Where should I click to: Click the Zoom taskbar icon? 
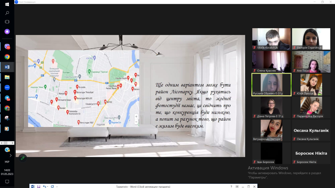pos(7,88)
